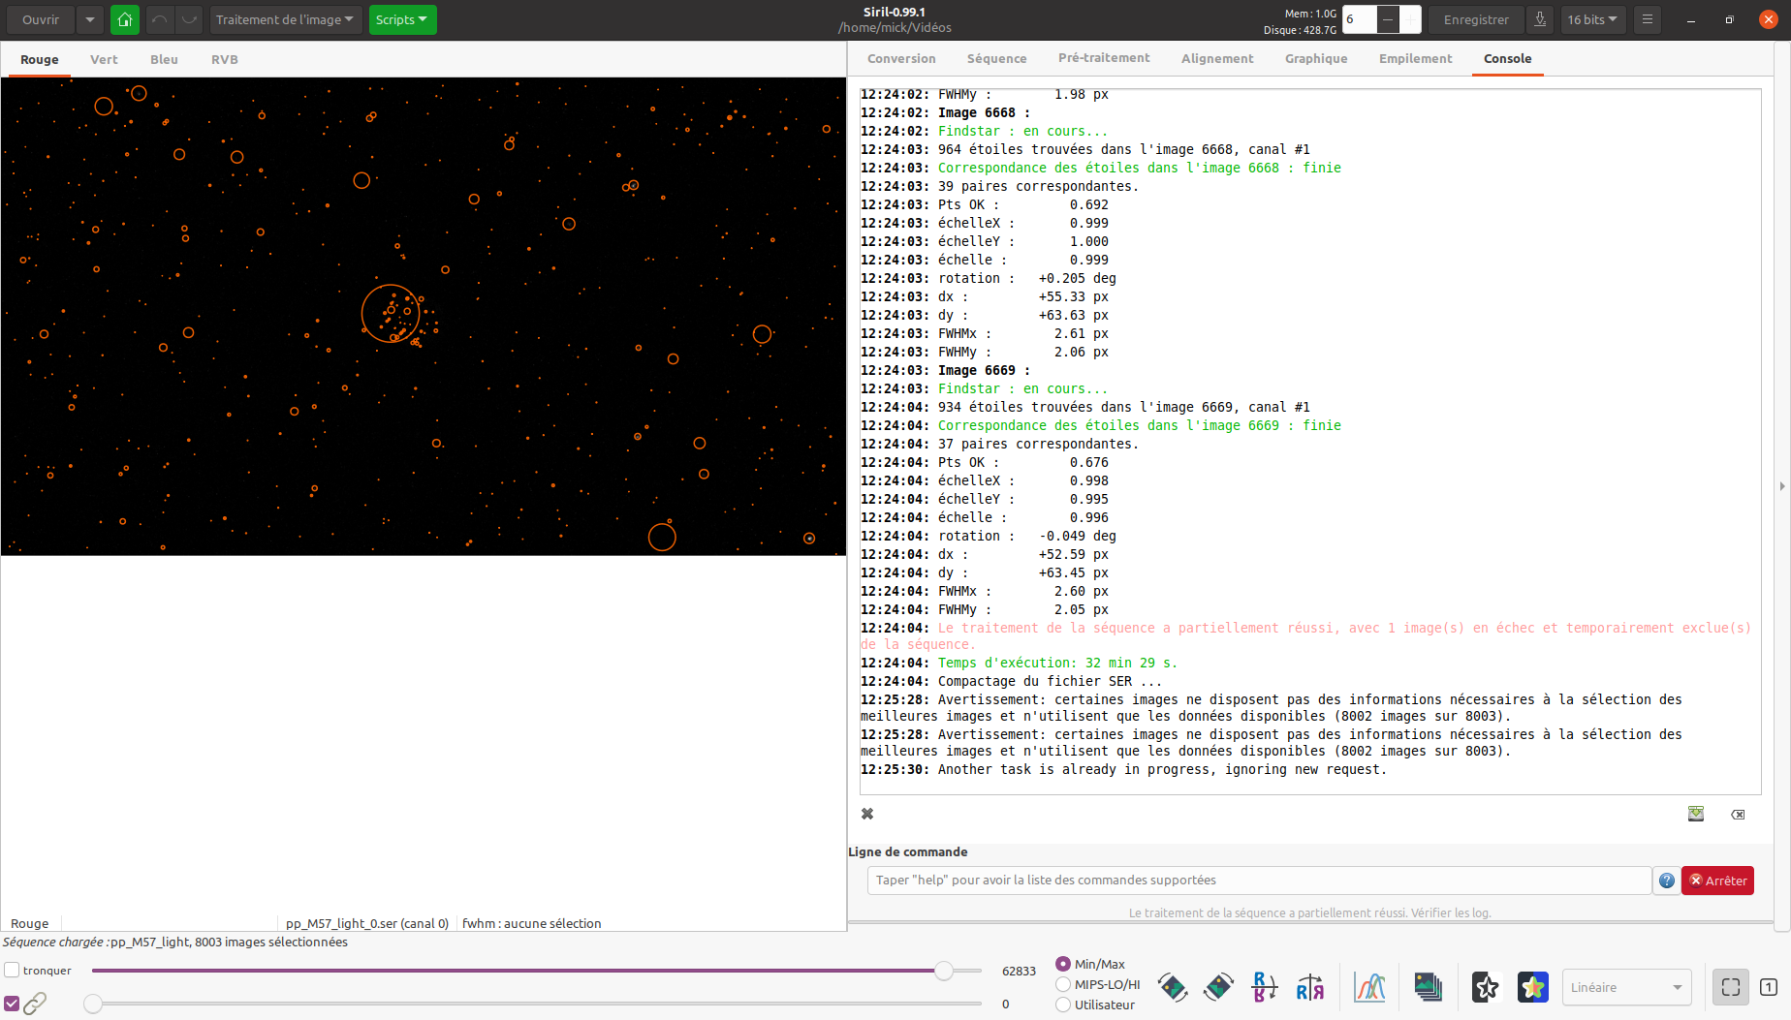The height and width of the screenshot is (1020, 1791).
Task: Open the 'Traitement de l'image' menu
Action: [285, 19]
